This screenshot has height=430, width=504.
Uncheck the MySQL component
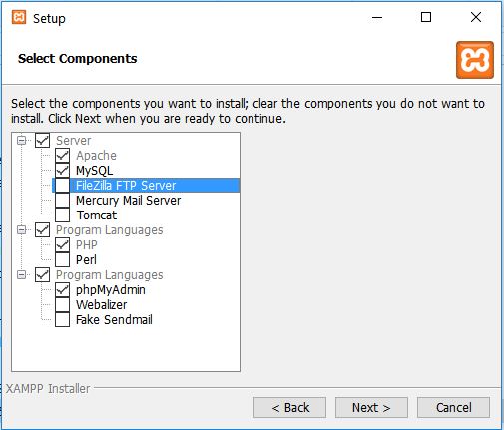(x=62, y=171)
